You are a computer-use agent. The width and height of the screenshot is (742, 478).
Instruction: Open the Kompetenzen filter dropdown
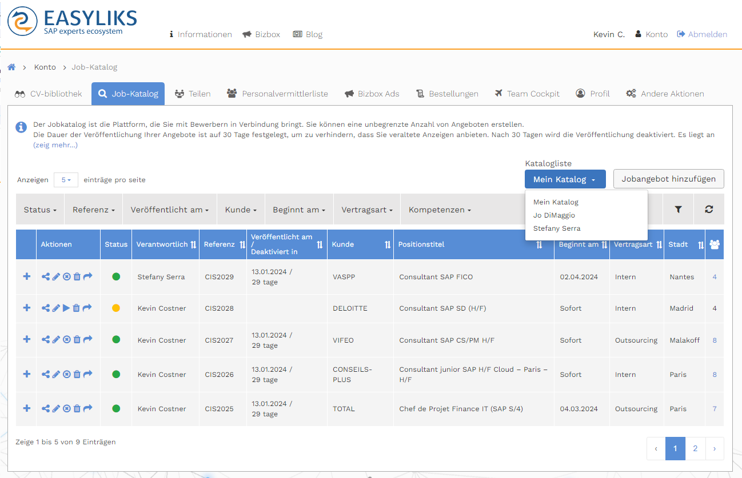point(440,210)
